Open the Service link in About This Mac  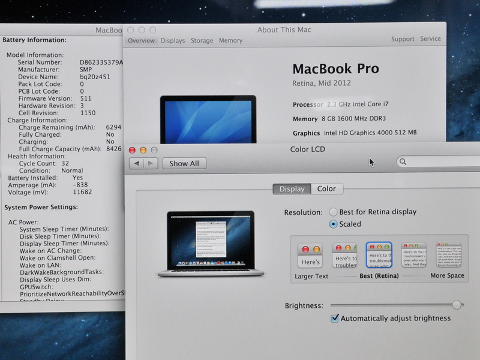tap(430, 39)
